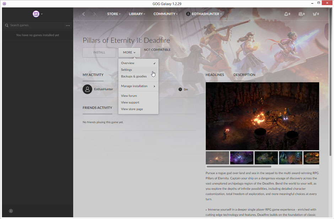
Task: Expand the GOG logo dropdown arrow
Action: click(x=42, y=14)
